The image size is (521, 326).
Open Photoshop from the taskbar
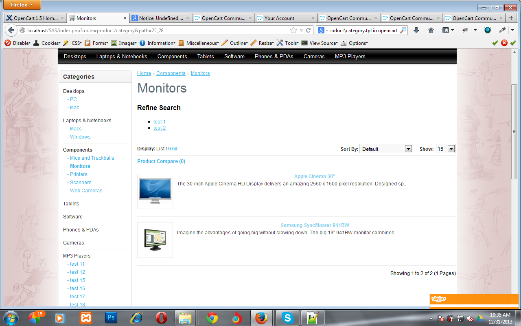tap(111, 317)
